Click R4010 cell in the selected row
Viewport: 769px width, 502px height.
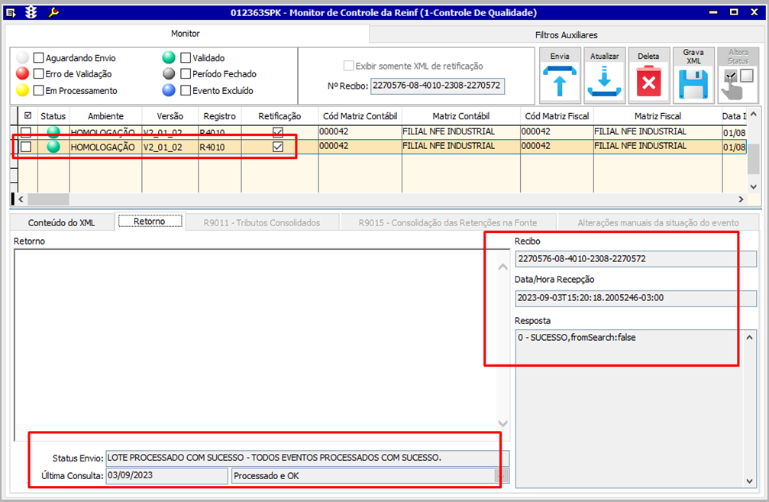tap(220, 147)
